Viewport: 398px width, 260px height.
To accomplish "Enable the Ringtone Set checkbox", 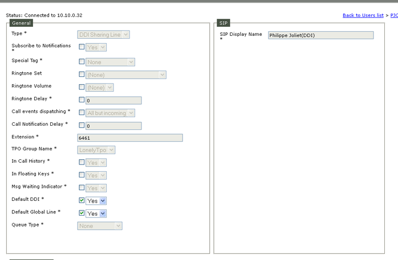I will pos(82,74).
